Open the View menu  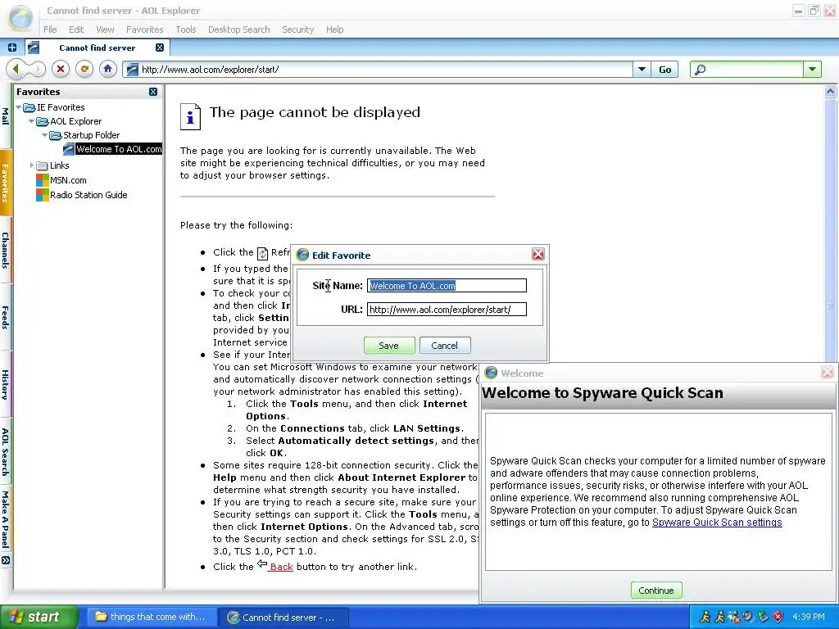(105, 29)
